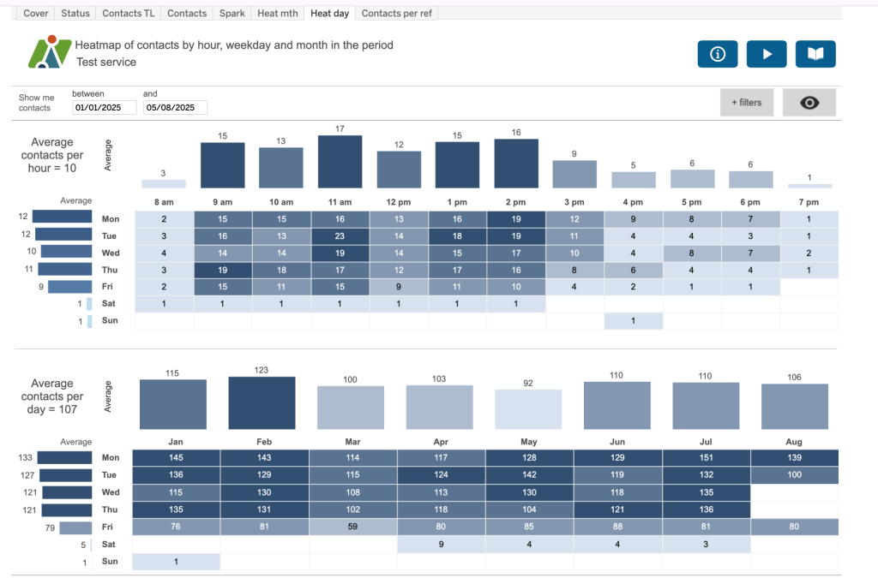This screenshot has width=878, height=578.
Task: Select the Feb monthly average bar
Action: (x=262, y=402)
